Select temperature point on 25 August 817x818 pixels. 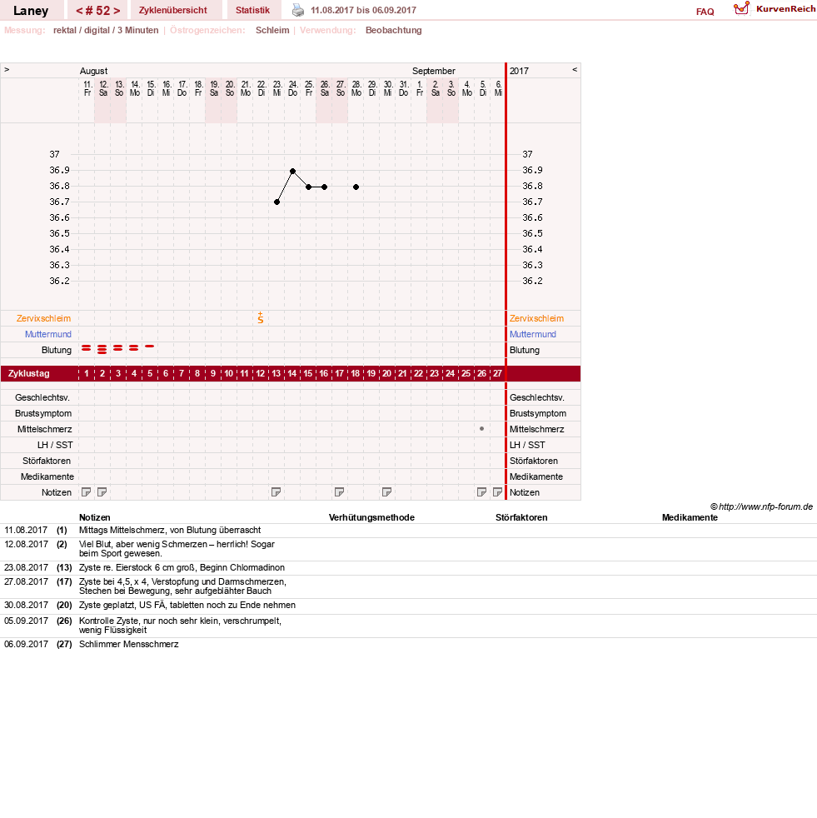(x=309, y=187)
